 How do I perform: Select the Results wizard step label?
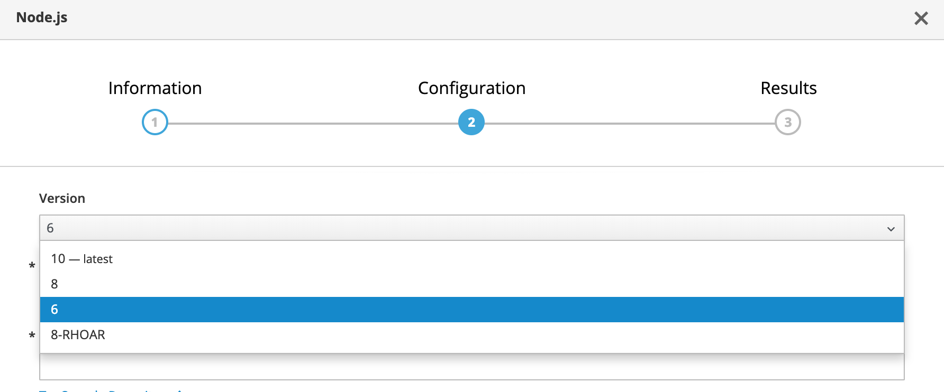[x=788, y=88]
